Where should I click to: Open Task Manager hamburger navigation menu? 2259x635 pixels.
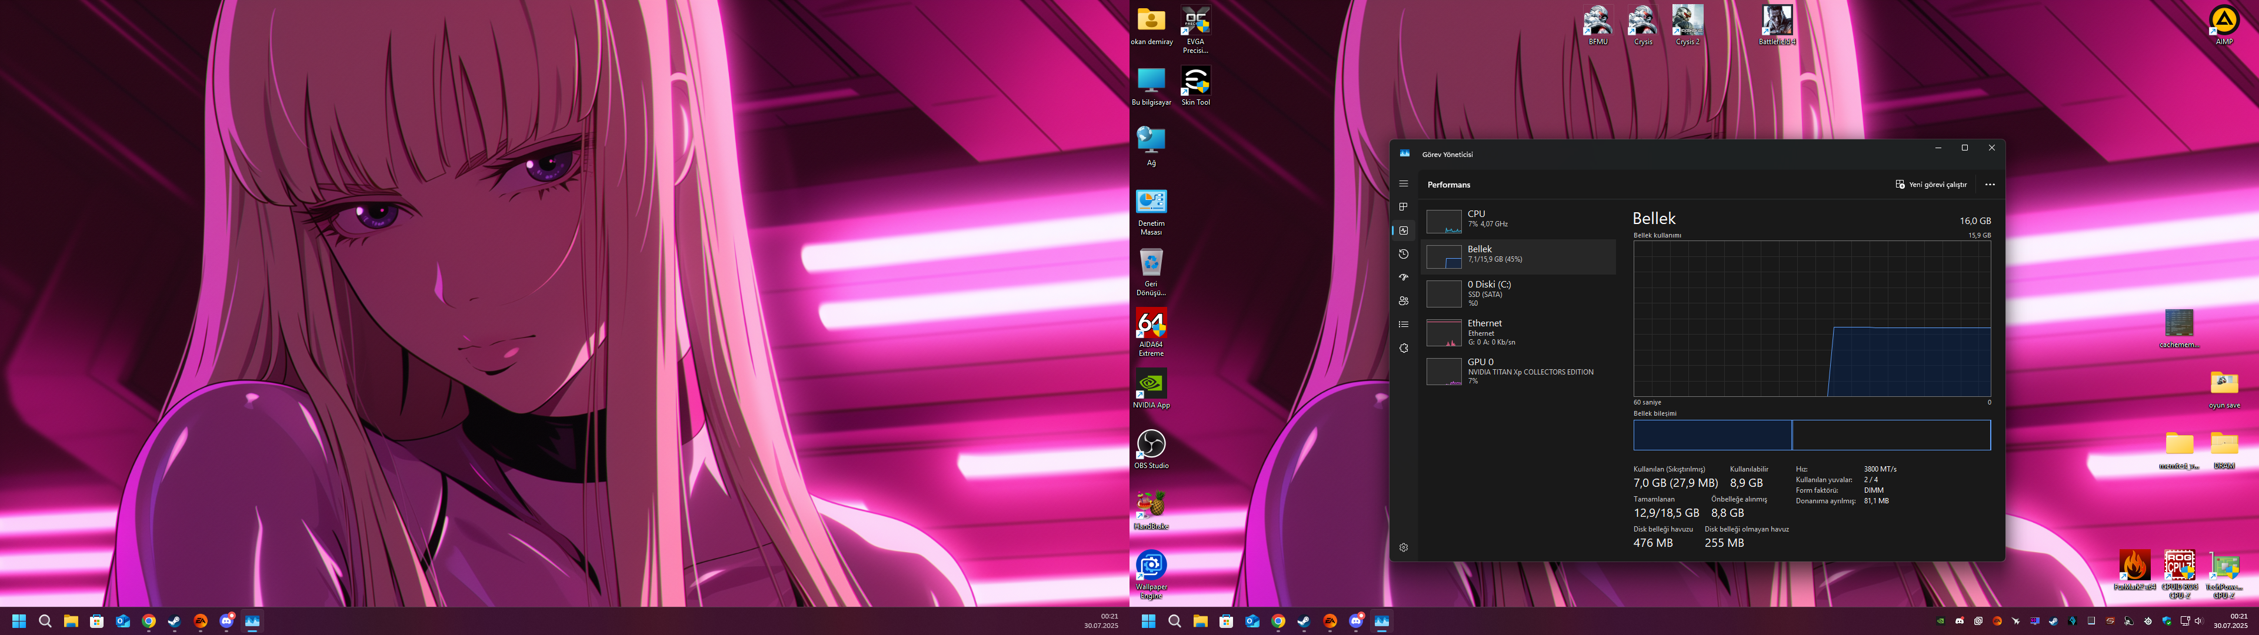click(1403, 184)
